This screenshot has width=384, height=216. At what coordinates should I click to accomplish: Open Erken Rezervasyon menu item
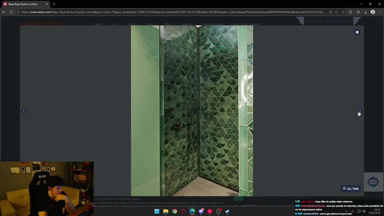point(245,24)
